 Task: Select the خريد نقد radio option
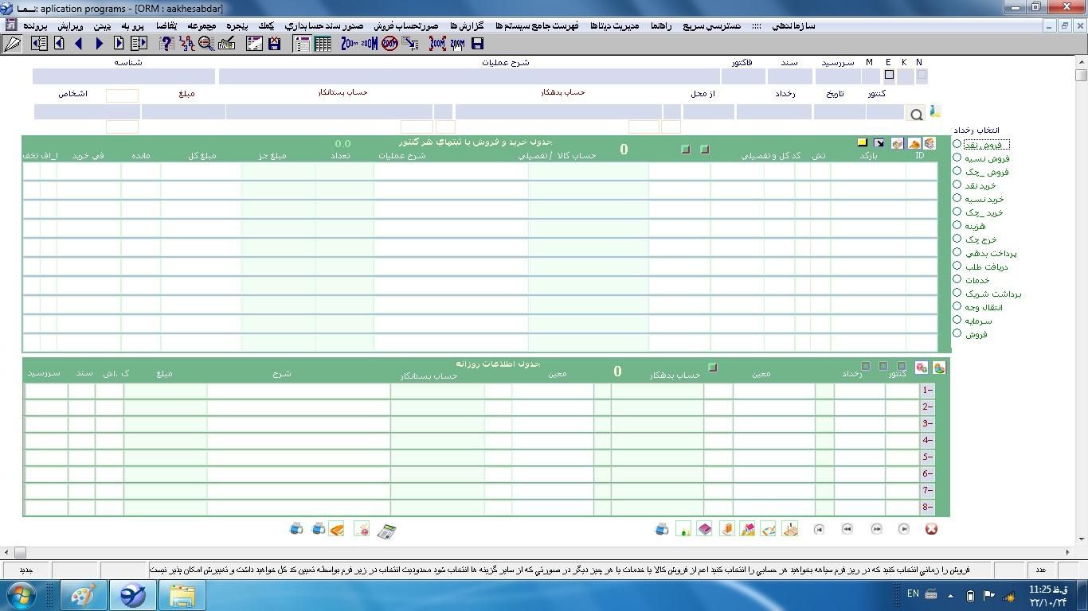point(957,185)
